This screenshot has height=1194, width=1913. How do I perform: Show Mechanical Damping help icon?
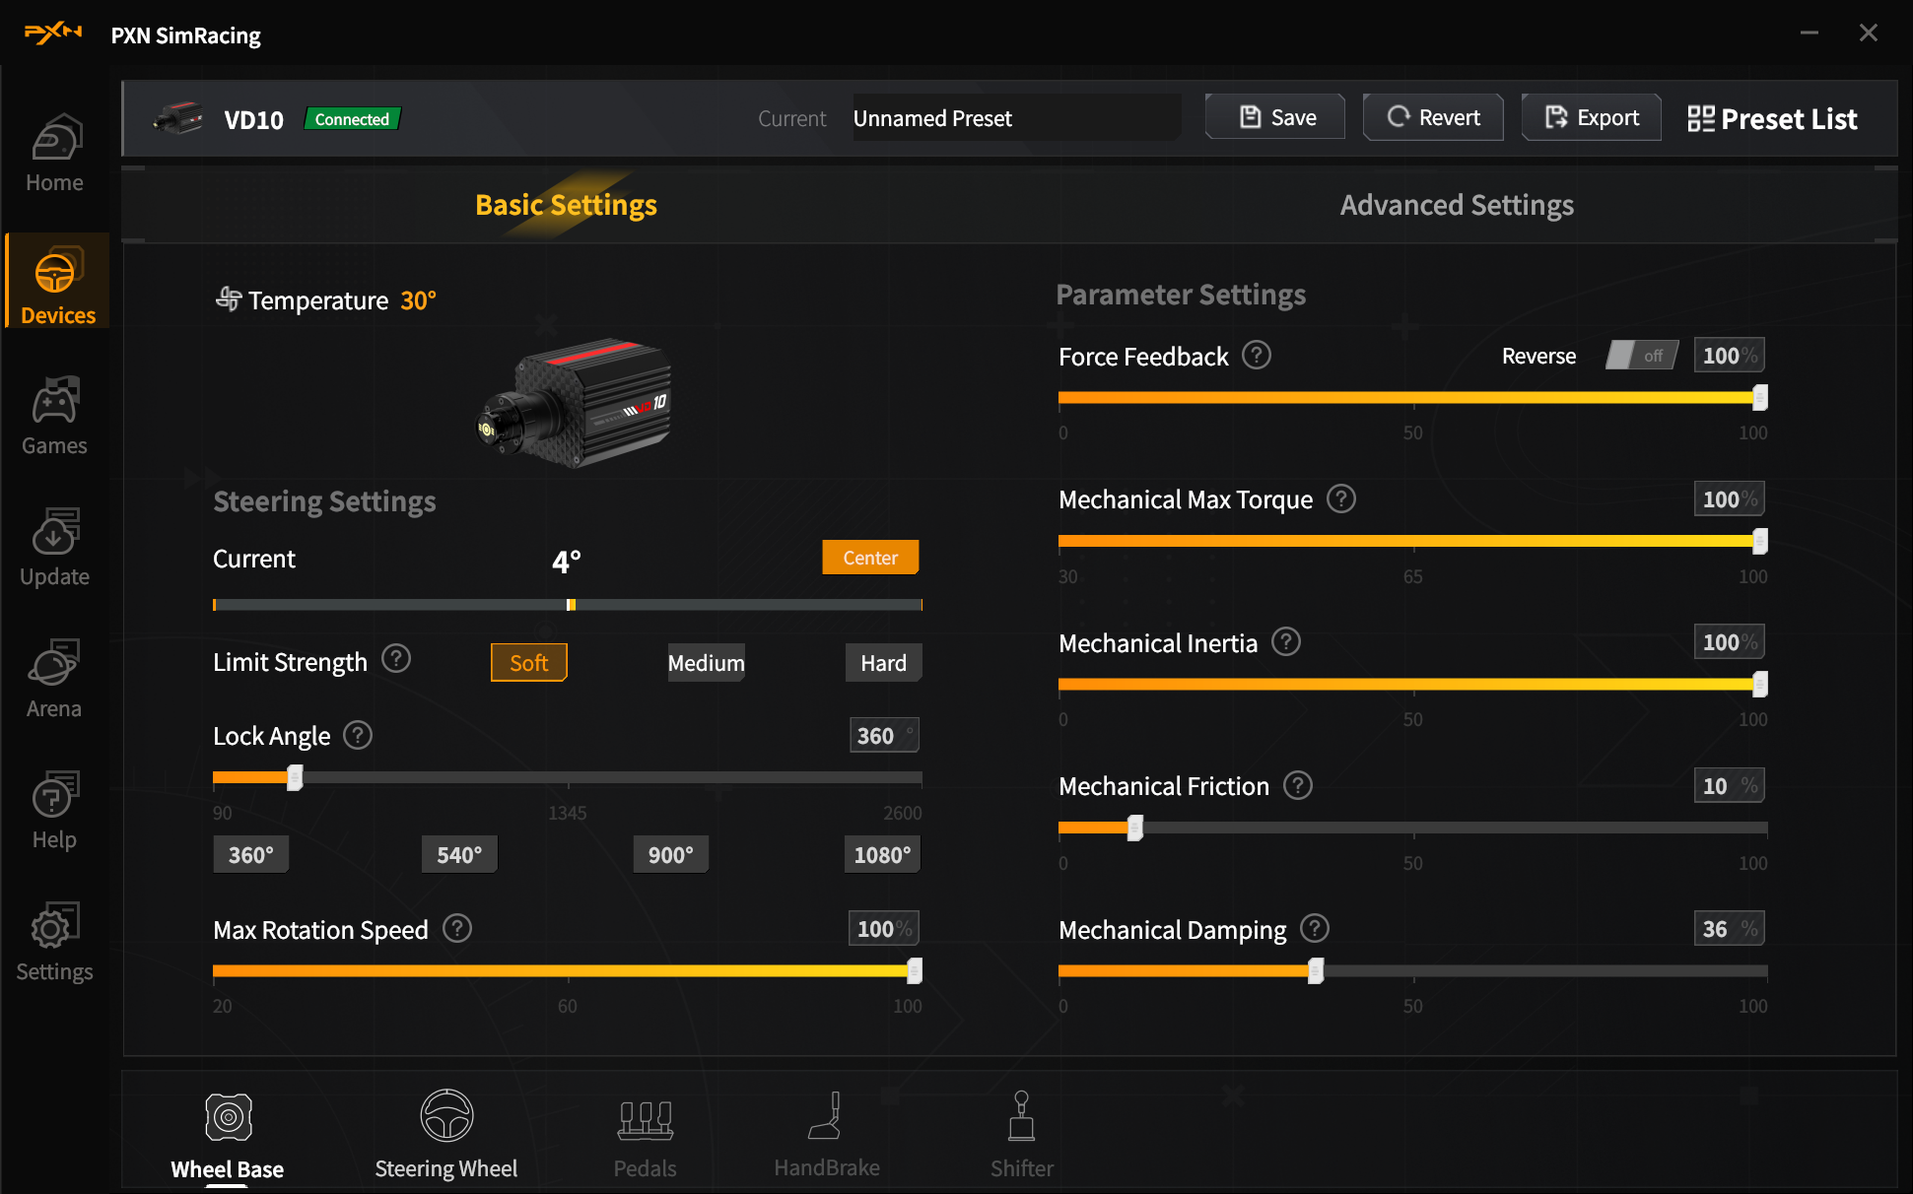click(1315, 928)
